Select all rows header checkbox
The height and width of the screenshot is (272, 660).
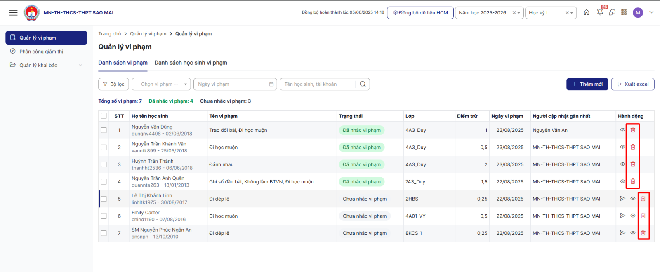(x=104, y=116)
